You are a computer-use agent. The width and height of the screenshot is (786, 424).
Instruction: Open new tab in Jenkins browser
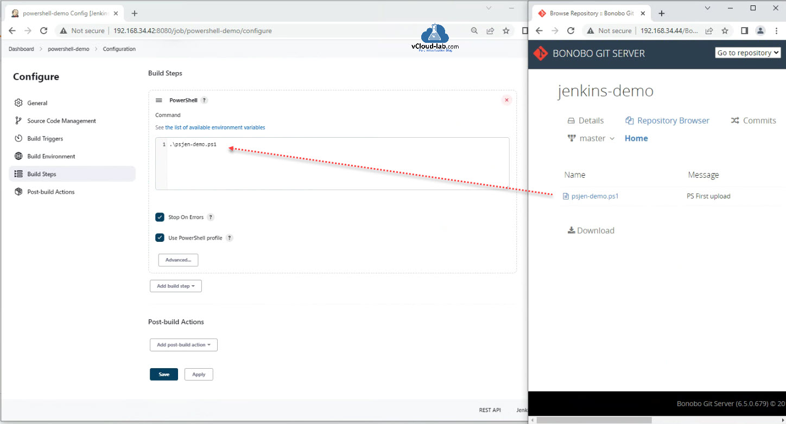[135, 14]
